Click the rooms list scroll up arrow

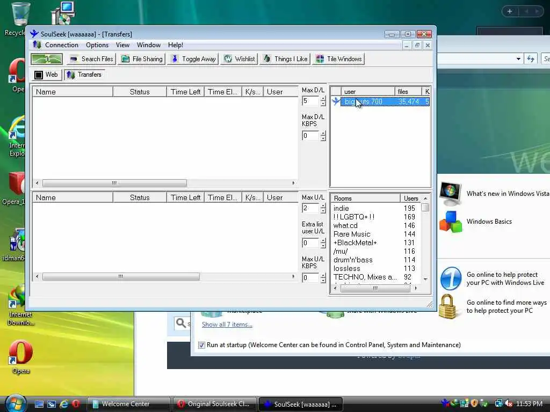point(425,198)
